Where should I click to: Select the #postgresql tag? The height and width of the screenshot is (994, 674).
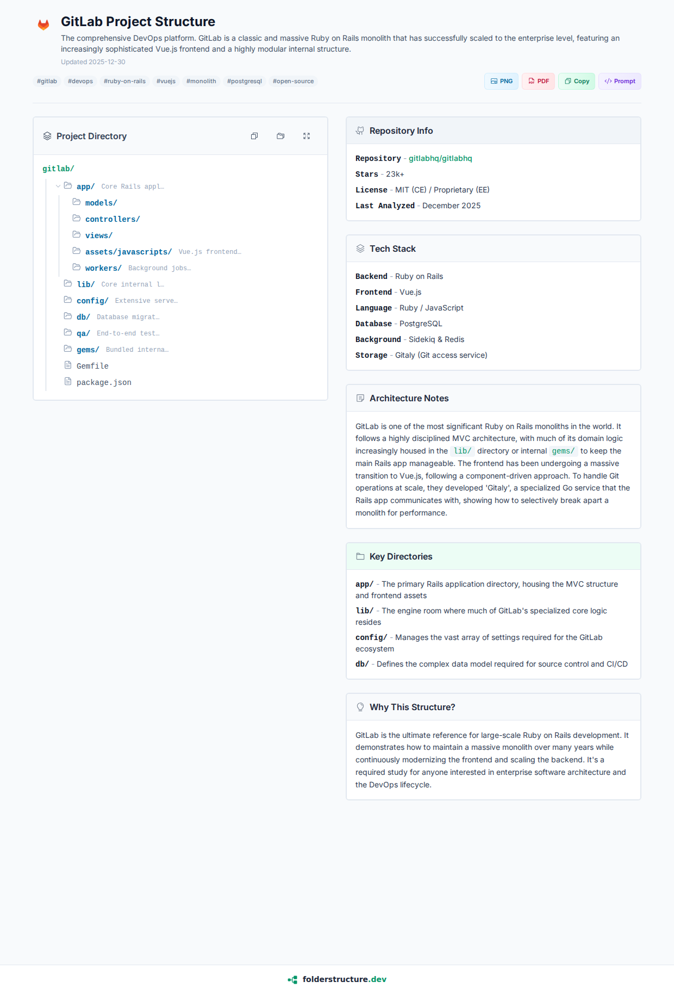(244, 81)
